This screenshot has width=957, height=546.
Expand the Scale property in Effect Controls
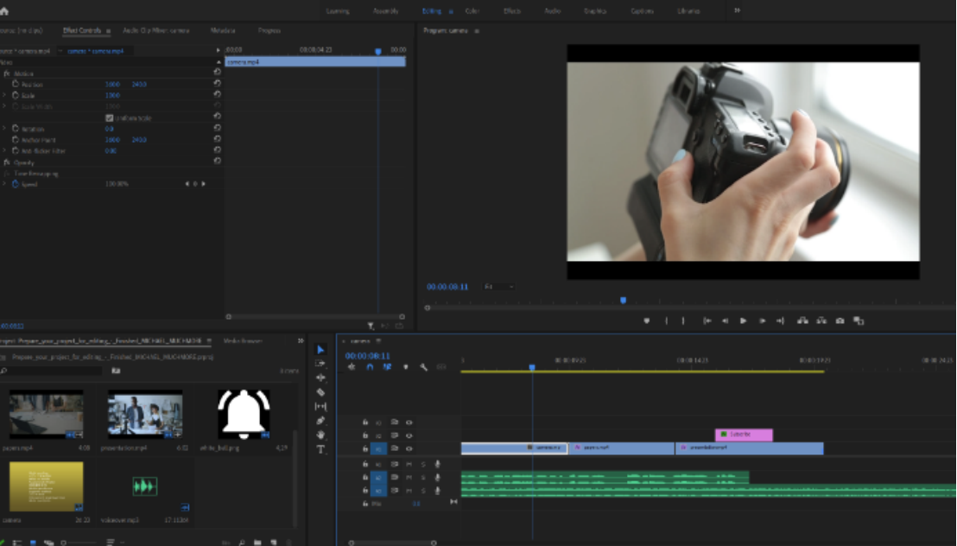(x=6, y=95)
